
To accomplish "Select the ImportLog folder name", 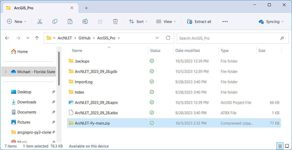I will [84, 82].
